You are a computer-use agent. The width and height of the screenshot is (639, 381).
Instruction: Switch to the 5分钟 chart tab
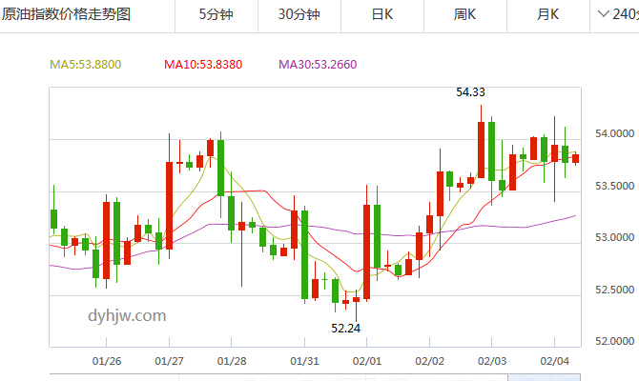pyautogui.click(x=216, y=14)
